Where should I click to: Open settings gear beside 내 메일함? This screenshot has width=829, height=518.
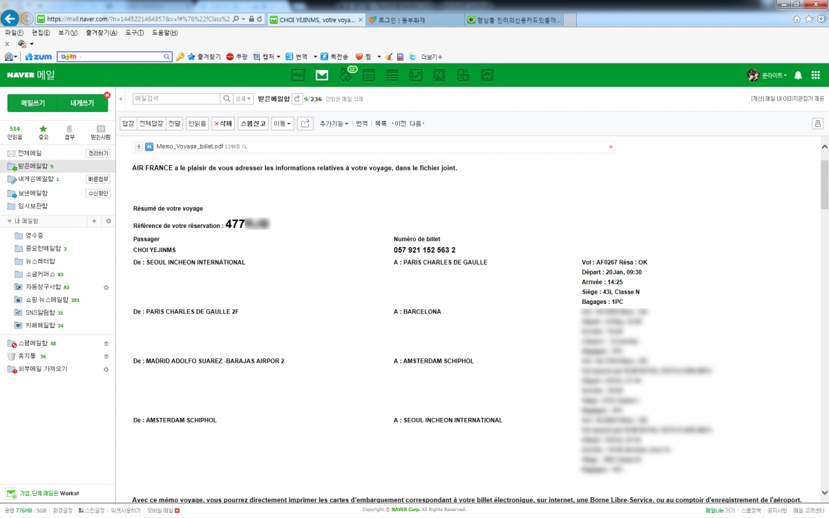click(x=107, y=221)
